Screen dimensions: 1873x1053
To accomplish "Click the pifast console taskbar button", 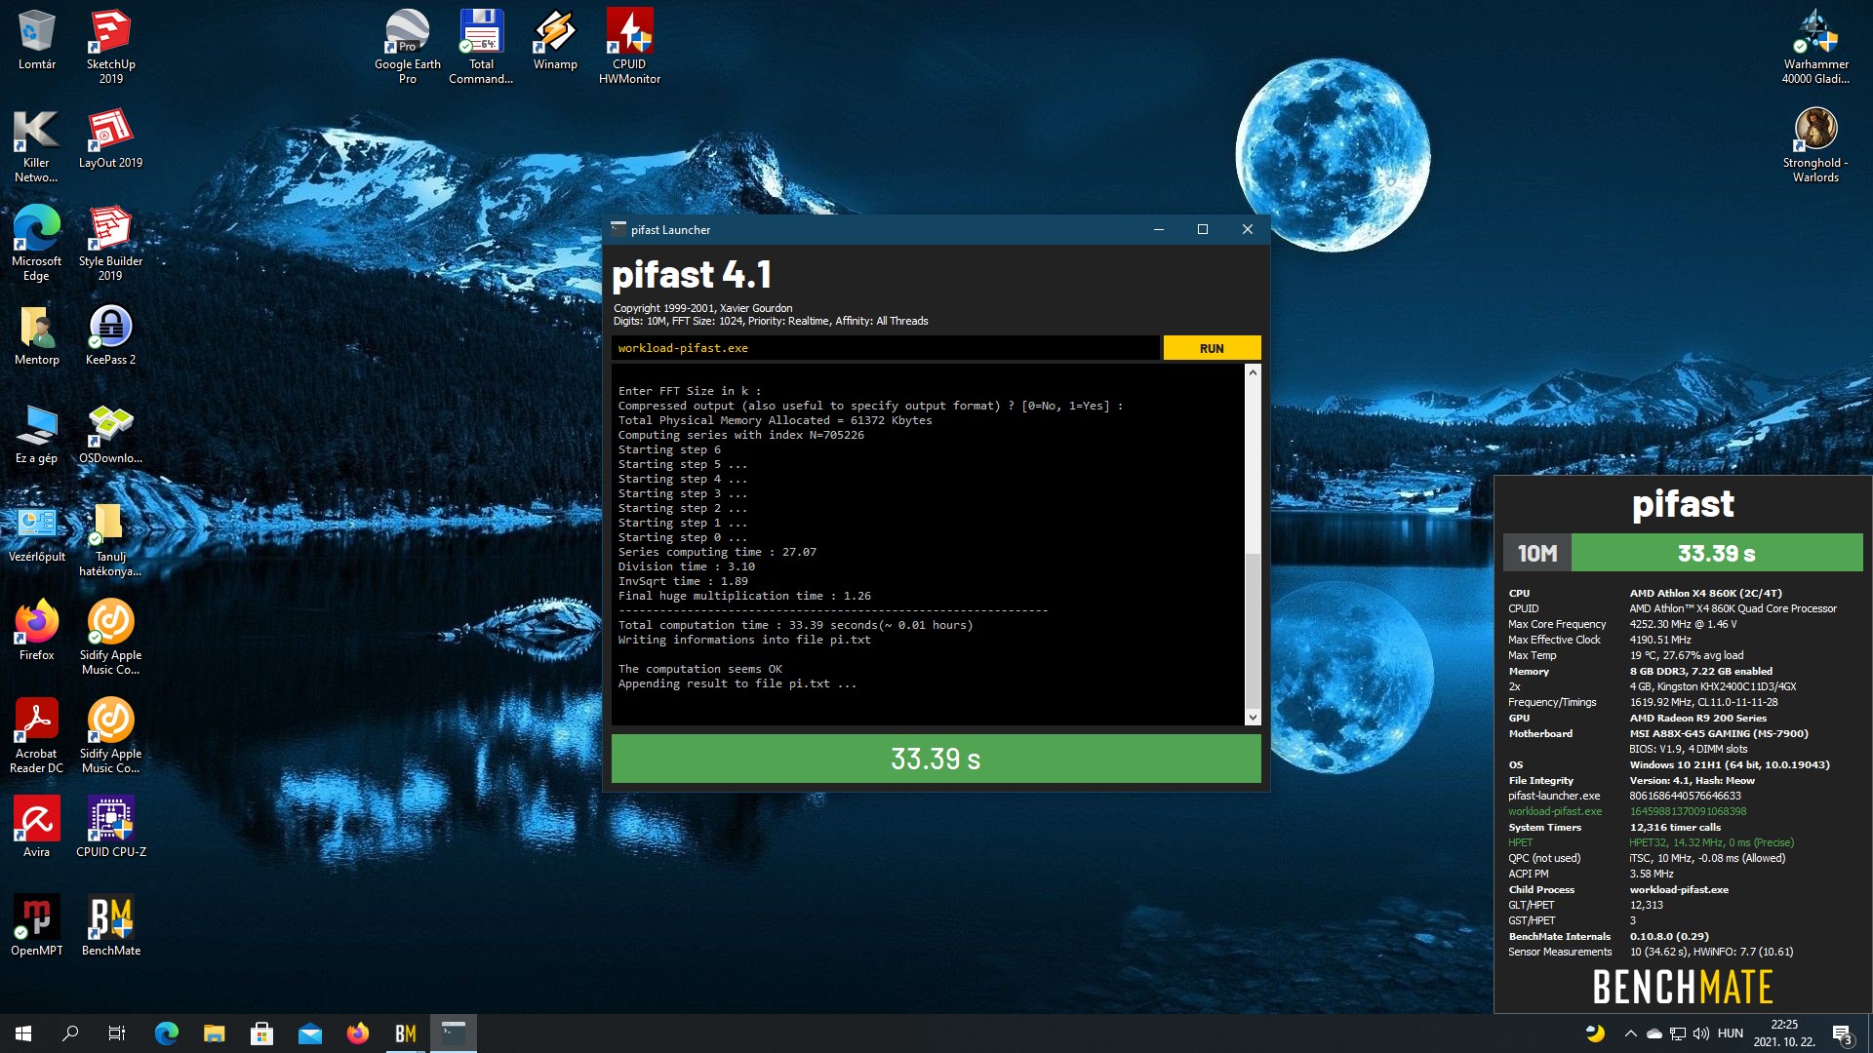I will [x=454, y=1033].
